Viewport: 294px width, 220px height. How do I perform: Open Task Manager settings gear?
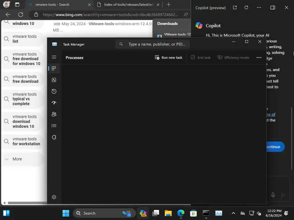(x=54, y=197)
